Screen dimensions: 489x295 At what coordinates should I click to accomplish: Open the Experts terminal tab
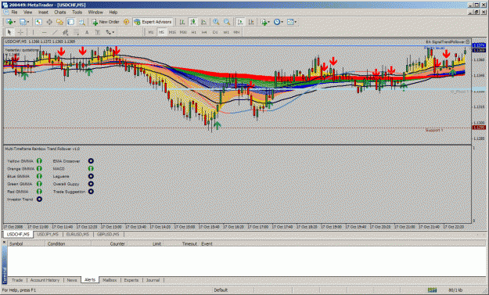coord(131,280)
